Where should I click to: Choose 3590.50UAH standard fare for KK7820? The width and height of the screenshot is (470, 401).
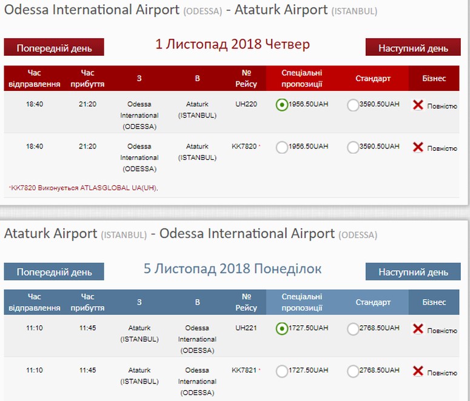coord(353,147)
